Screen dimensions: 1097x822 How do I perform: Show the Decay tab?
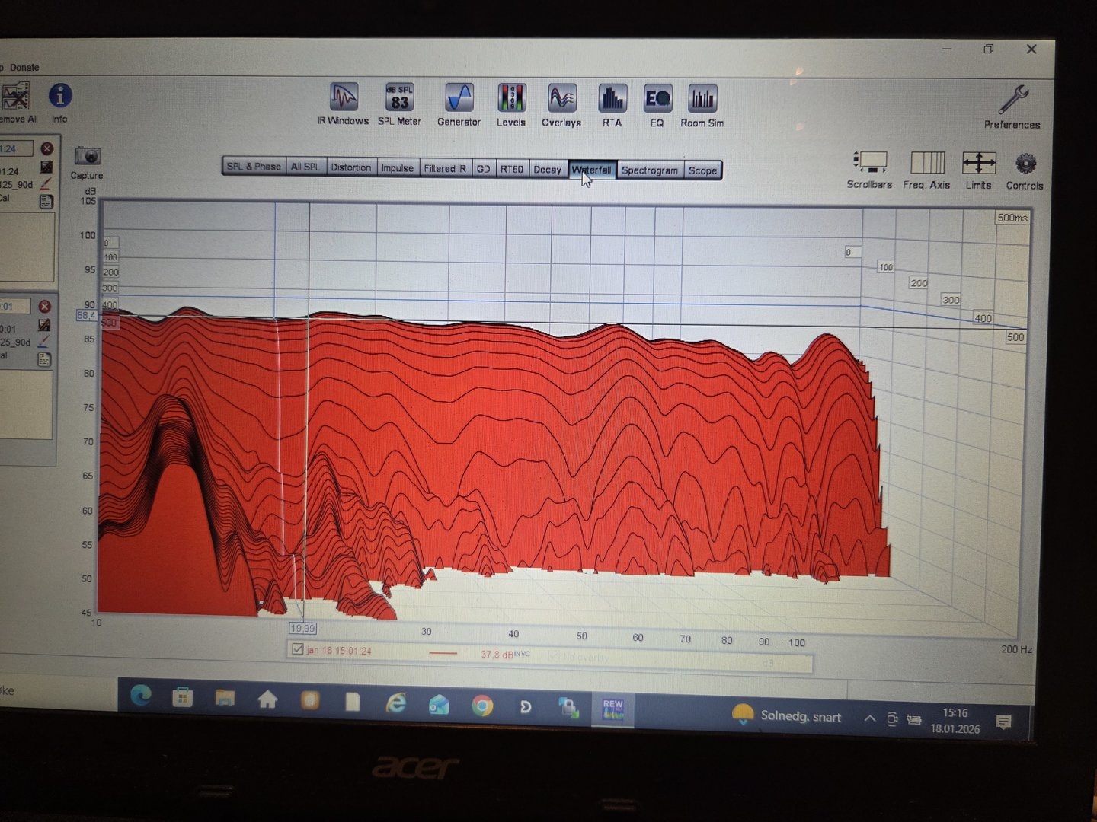point(547,170)
